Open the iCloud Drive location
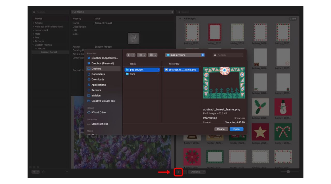Screen dimensions: 331x184 96,112
